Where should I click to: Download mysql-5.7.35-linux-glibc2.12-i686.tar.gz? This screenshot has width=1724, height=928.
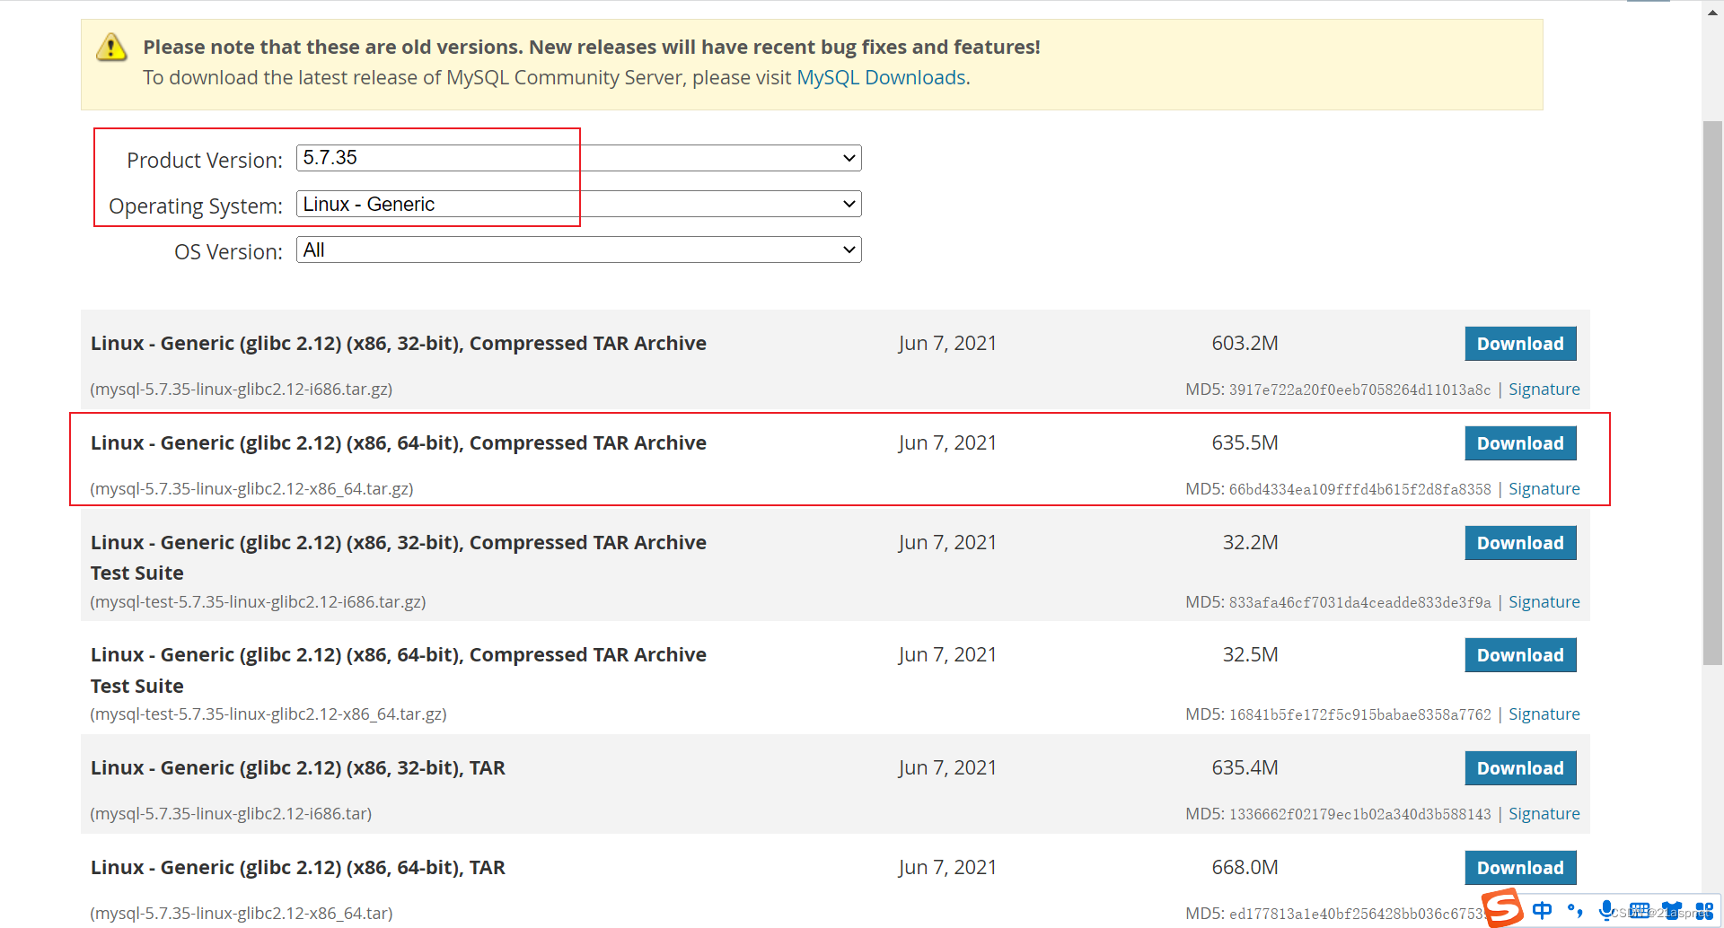coord(1520,344)
